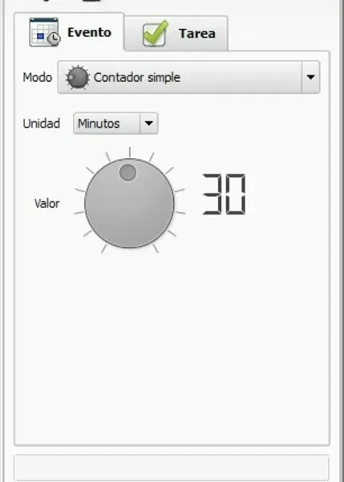Click the topmost tick mark of the dial
Image resolution: width=344 pixels, height=482 pixels.
pyautogui.click(x=130, y=152)
